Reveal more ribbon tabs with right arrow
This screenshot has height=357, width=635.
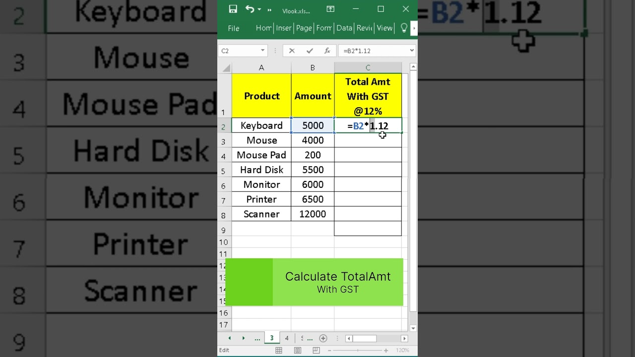coord(414,28)
